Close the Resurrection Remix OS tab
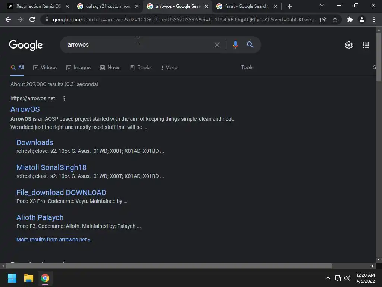This screenshot has height=287, width=382. (x=67, y=6)
